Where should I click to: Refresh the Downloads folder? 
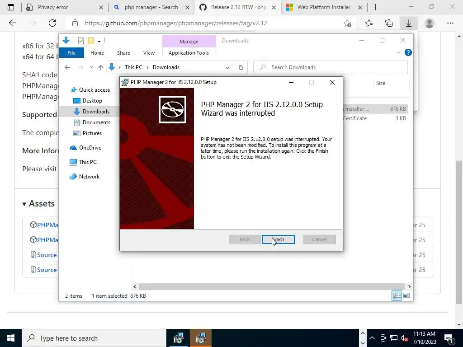coord(241,68)
